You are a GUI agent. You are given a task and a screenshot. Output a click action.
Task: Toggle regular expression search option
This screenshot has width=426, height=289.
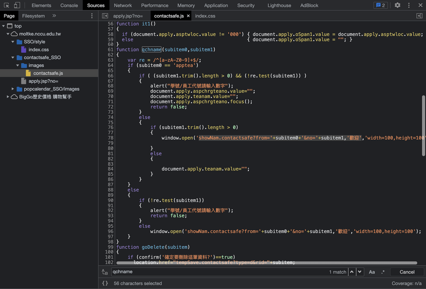pos(383,272)
